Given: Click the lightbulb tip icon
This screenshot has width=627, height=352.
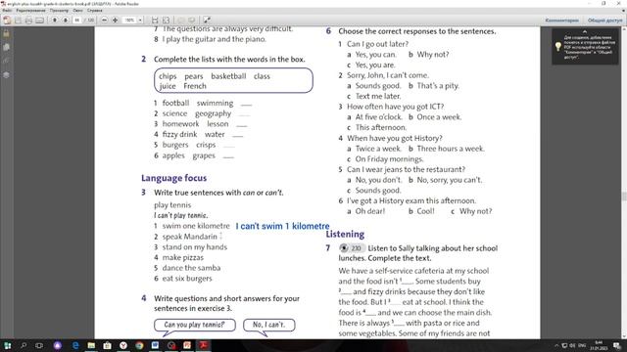Looking at the screenshot, I should pyautogui.click(x=558, y=47).
